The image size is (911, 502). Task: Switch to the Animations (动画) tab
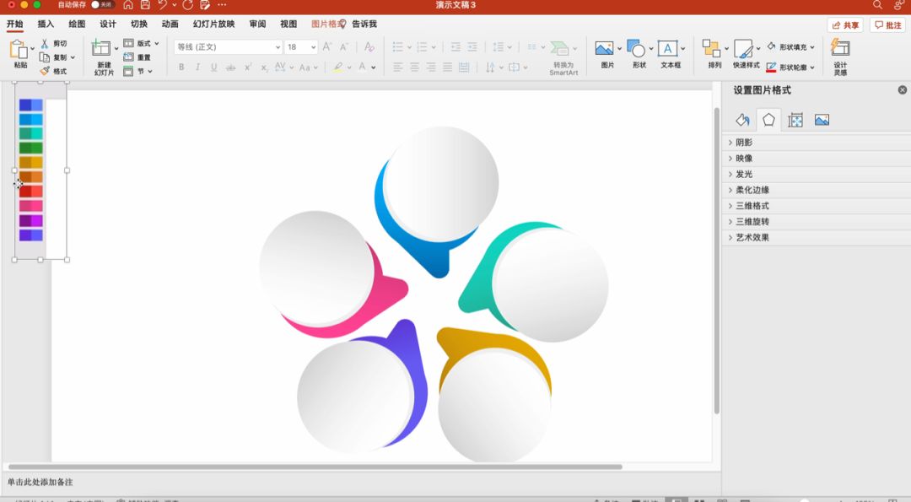pyautogui.click(x=170, y=24)
